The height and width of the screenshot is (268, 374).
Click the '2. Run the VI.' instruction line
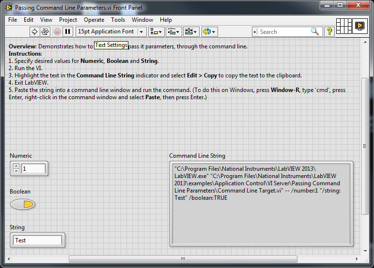pyautogui.click(x=25, y=68)
